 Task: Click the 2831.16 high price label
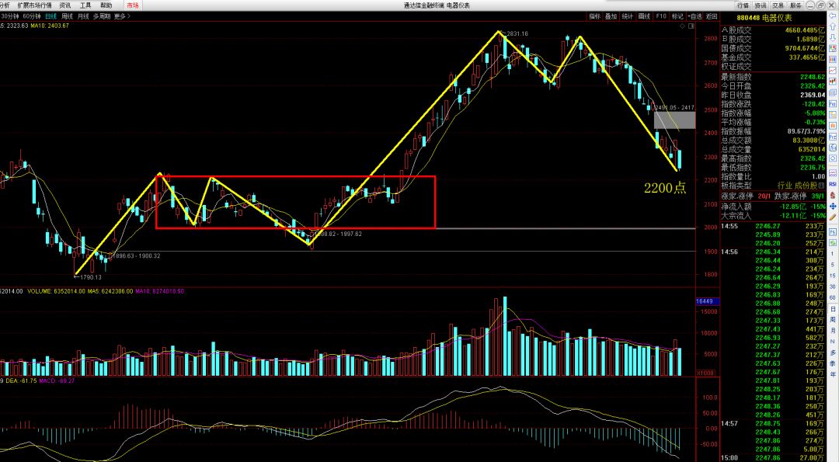[517, 33]
